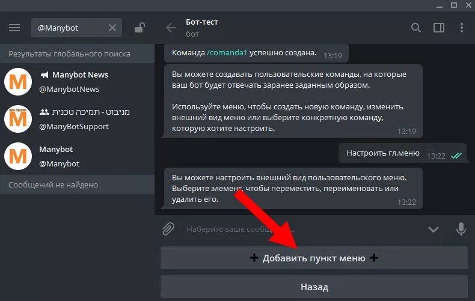Open the hamburger main menu

(x=14, y=28)
